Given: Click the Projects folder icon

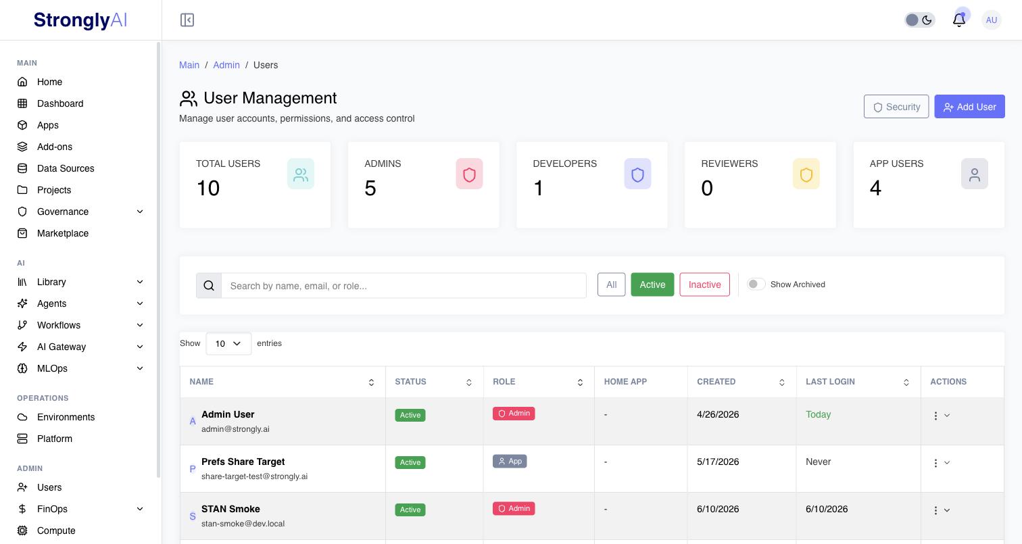Looking at the screenshot, I should coord(22,190).
